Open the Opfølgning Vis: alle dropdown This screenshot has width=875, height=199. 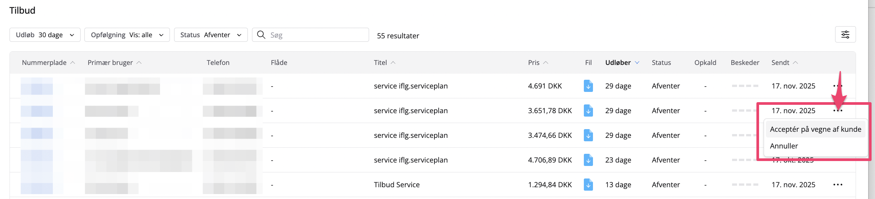[127, 35]
